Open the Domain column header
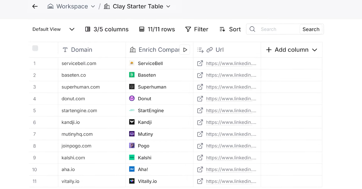 pyautogui.click(x=92, y=50)
